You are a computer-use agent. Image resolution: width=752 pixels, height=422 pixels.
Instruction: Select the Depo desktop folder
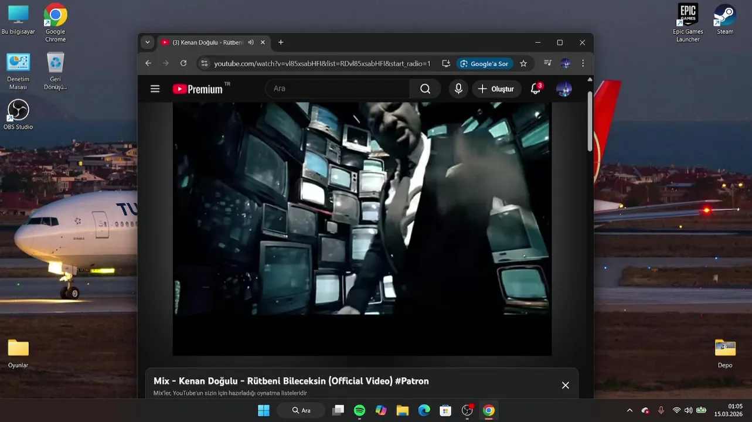tap(725, 353)
